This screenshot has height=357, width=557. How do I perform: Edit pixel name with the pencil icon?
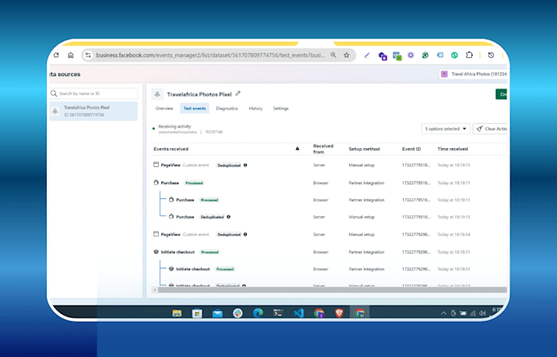tap(238, 93)
